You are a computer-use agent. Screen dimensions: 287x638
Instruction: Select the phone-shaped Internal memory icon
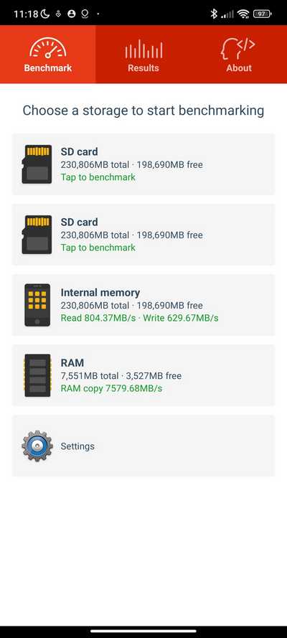click(37, 305)
